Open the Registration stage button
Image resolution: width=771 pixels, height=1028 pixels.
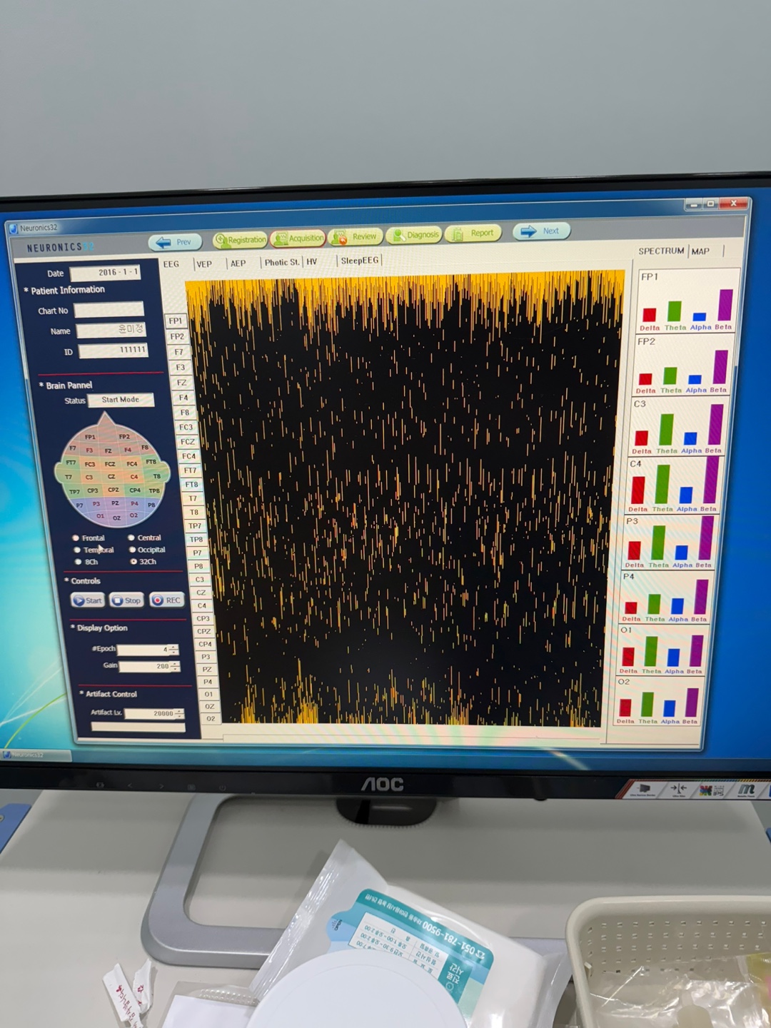[x=240, y=240]
